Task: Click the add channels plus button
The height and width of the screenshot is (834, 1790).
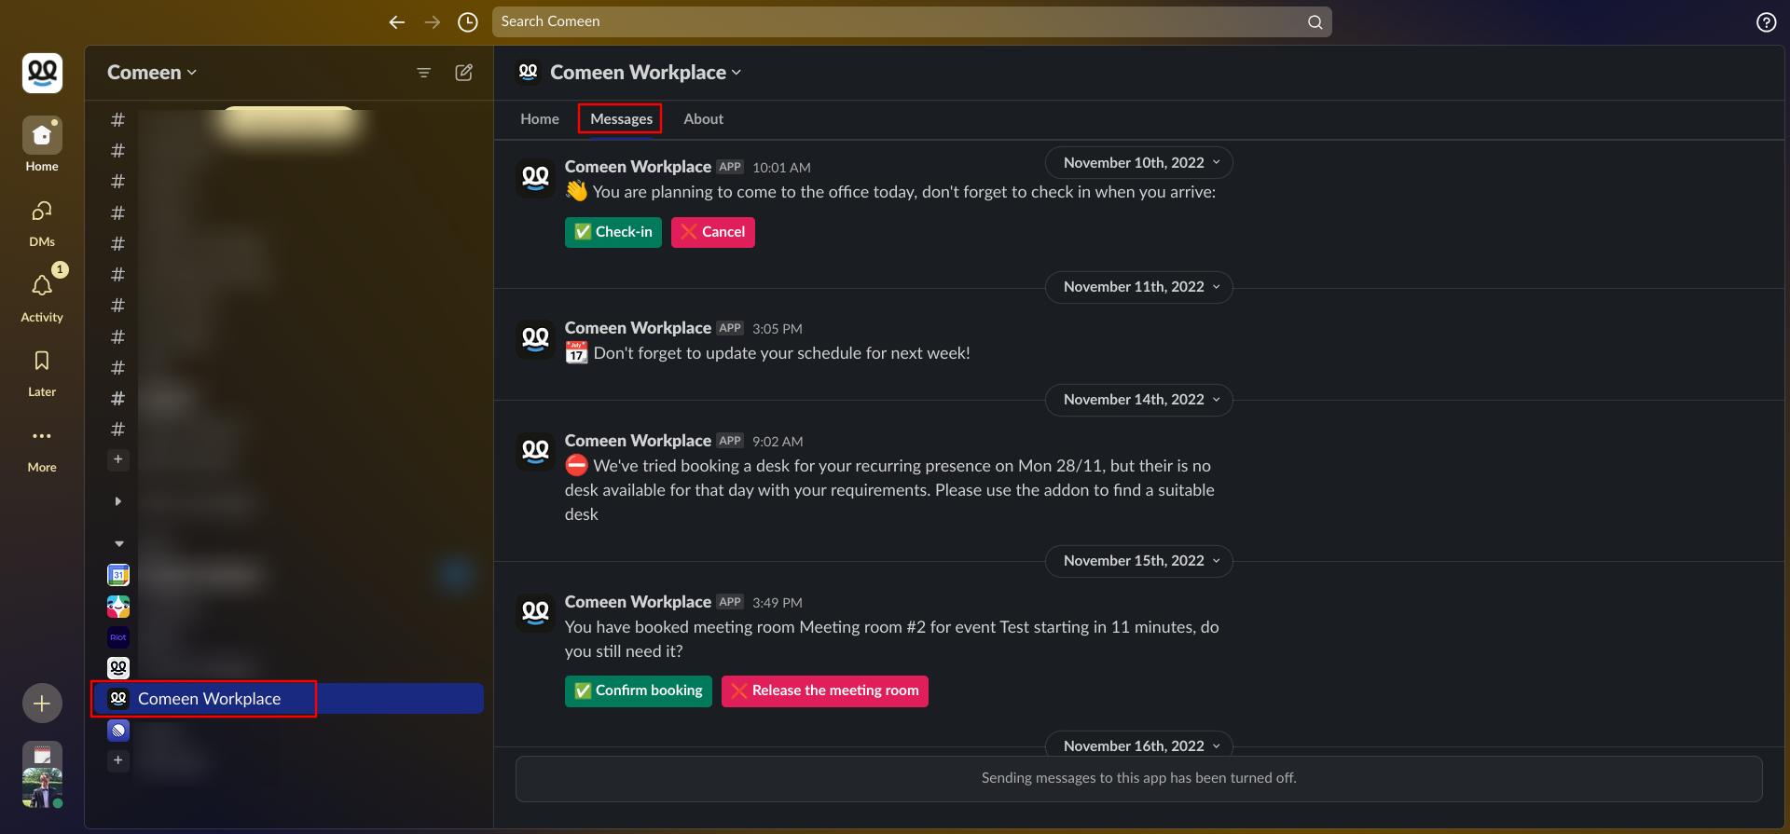Action: coord(118,459)
